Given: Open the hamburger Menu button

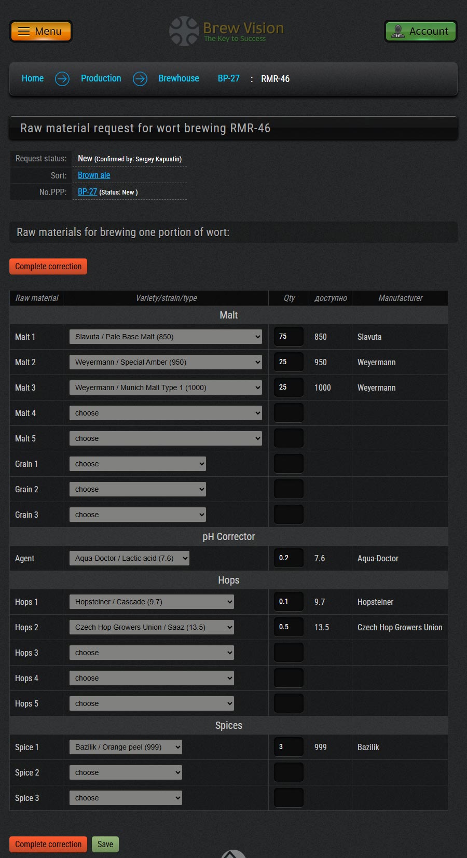Looking at the screenshot, I should click(x=41, y=31).
